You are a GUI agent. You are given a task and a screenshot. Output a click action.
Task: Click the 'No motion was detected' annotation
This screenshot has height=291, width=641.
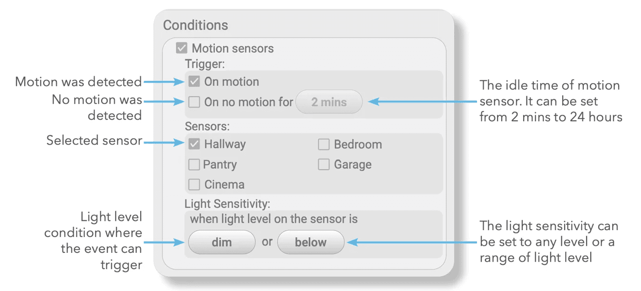coord(97,107)
